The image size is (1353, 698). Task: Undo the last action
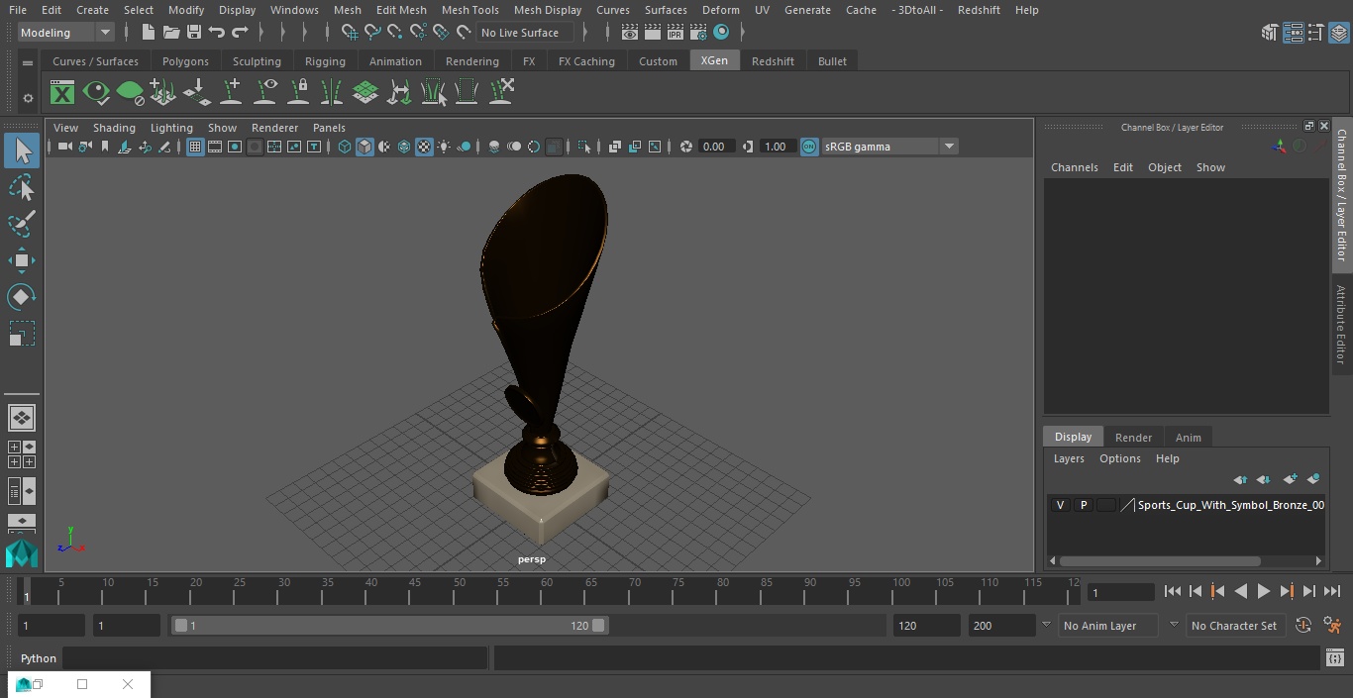point(217,33)
